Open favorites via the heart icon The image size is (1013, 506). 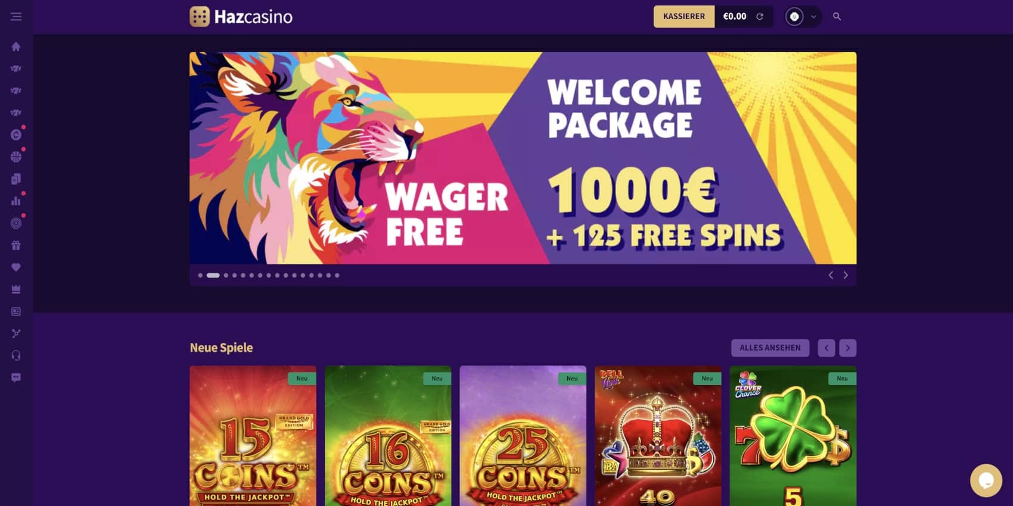click(x=16, y=267)
